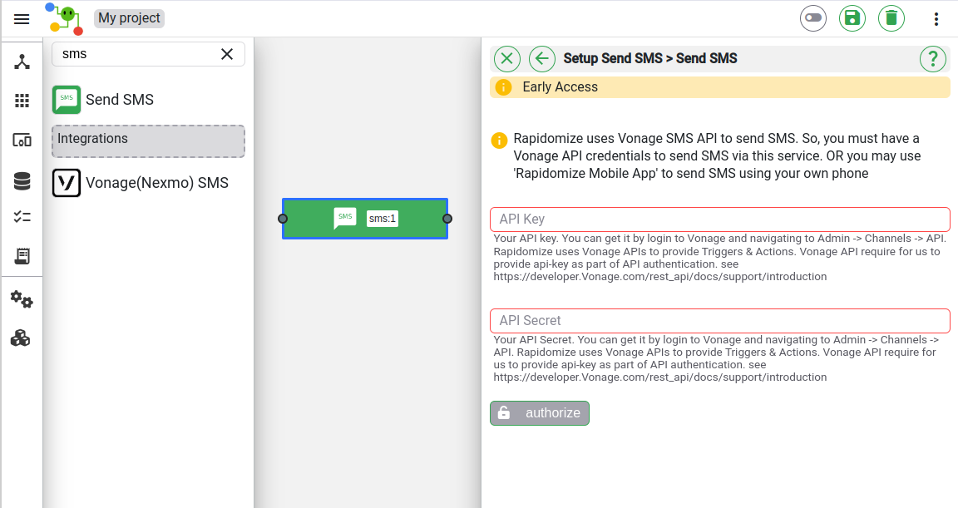Open the checklist tasks icon in sidebar
Image resolution: width=958 pixels, height=508 pixels.
pos(22,217)
